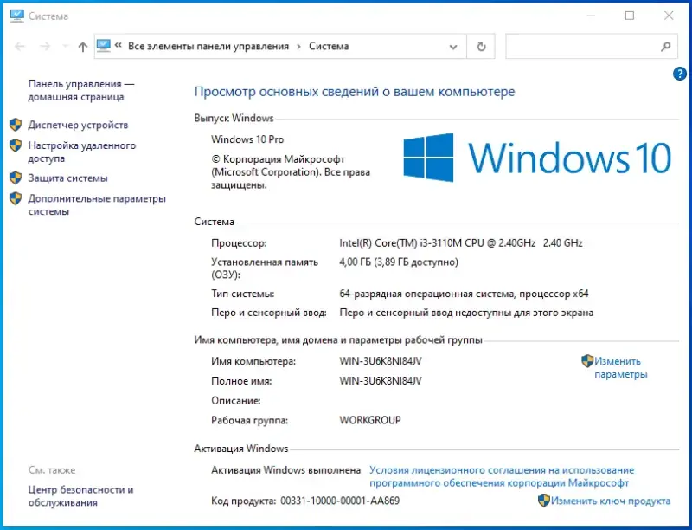Image resolution: width=692 pixels, height=530 pixels.
Task: Click shield icon beside Настройка удаленного доступа
Action: pyautogui.click(x=16, y=145)
